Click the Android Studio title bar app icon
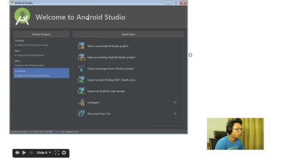Image resolution: width=284 pixels, height=159 pixels. click(x=12, y=3)
